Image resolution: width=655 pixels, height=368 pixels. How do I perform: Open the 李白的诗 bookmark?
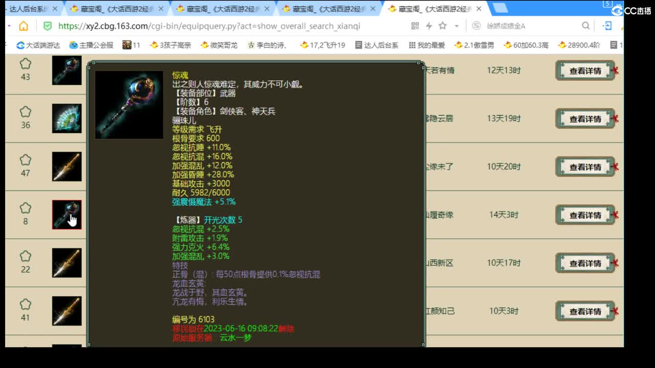click(x=267, y=45)
